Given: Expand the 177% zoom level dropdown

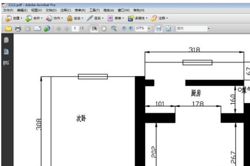Looking at the screenshot, I should (148, 29).
